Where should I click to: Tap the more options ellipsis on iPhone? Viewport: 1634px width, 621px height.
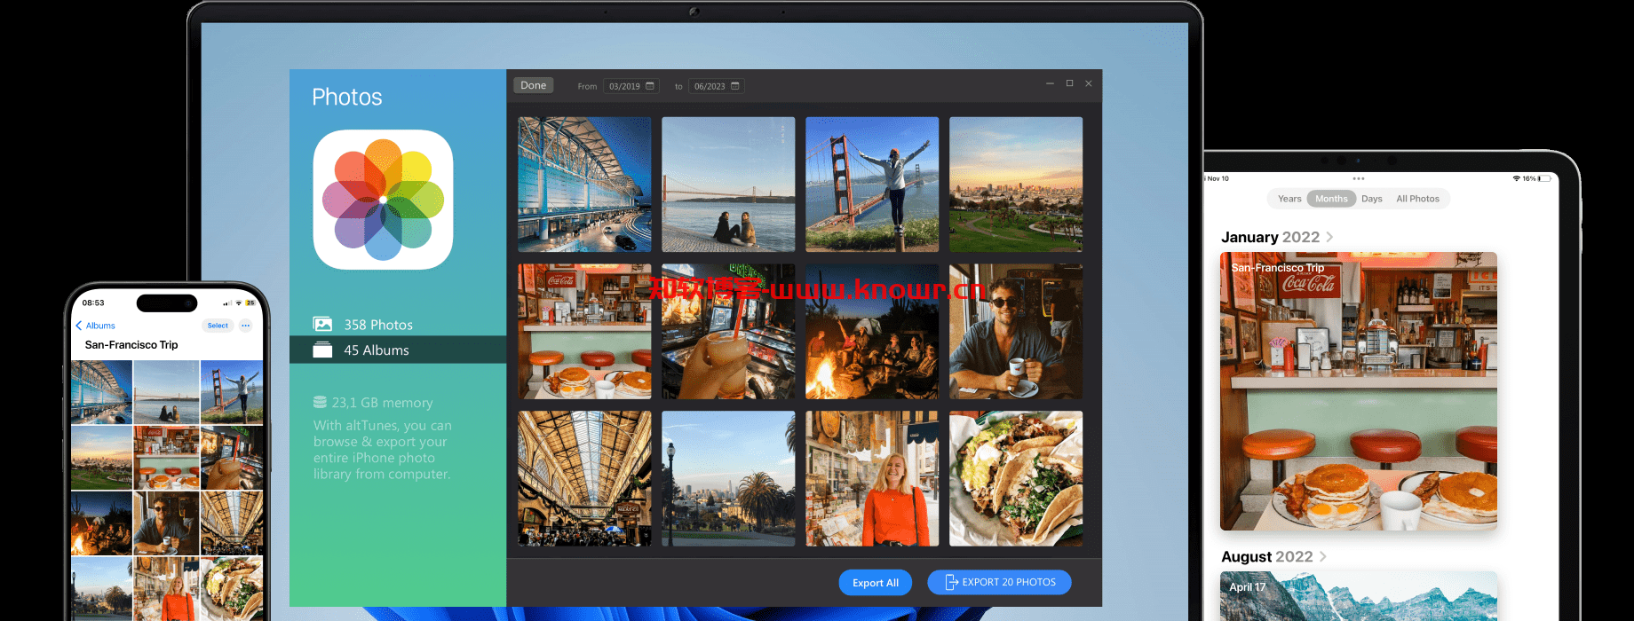pos(246,326)
